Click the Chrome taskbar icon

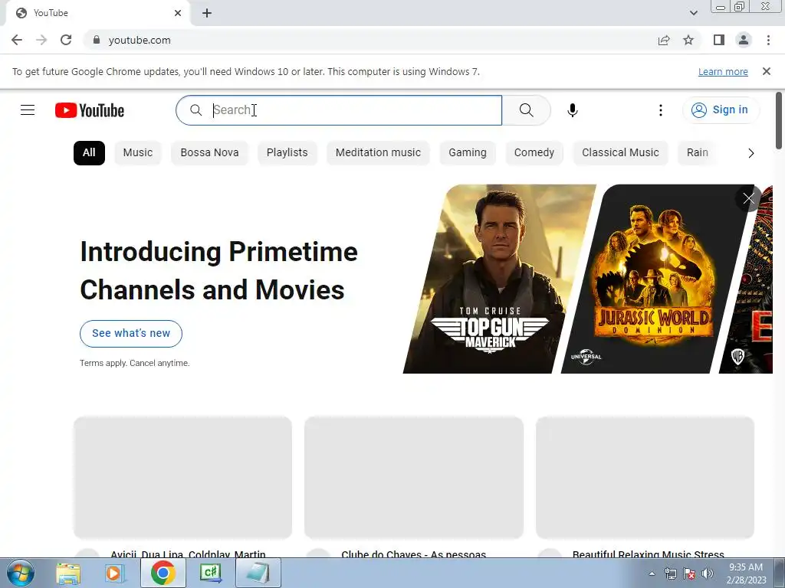pyautogui.click(x=163, y=573)
